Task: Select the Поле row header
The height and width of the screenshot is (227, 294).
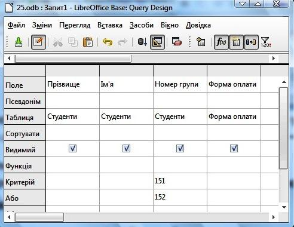Action: coord(24,84)
